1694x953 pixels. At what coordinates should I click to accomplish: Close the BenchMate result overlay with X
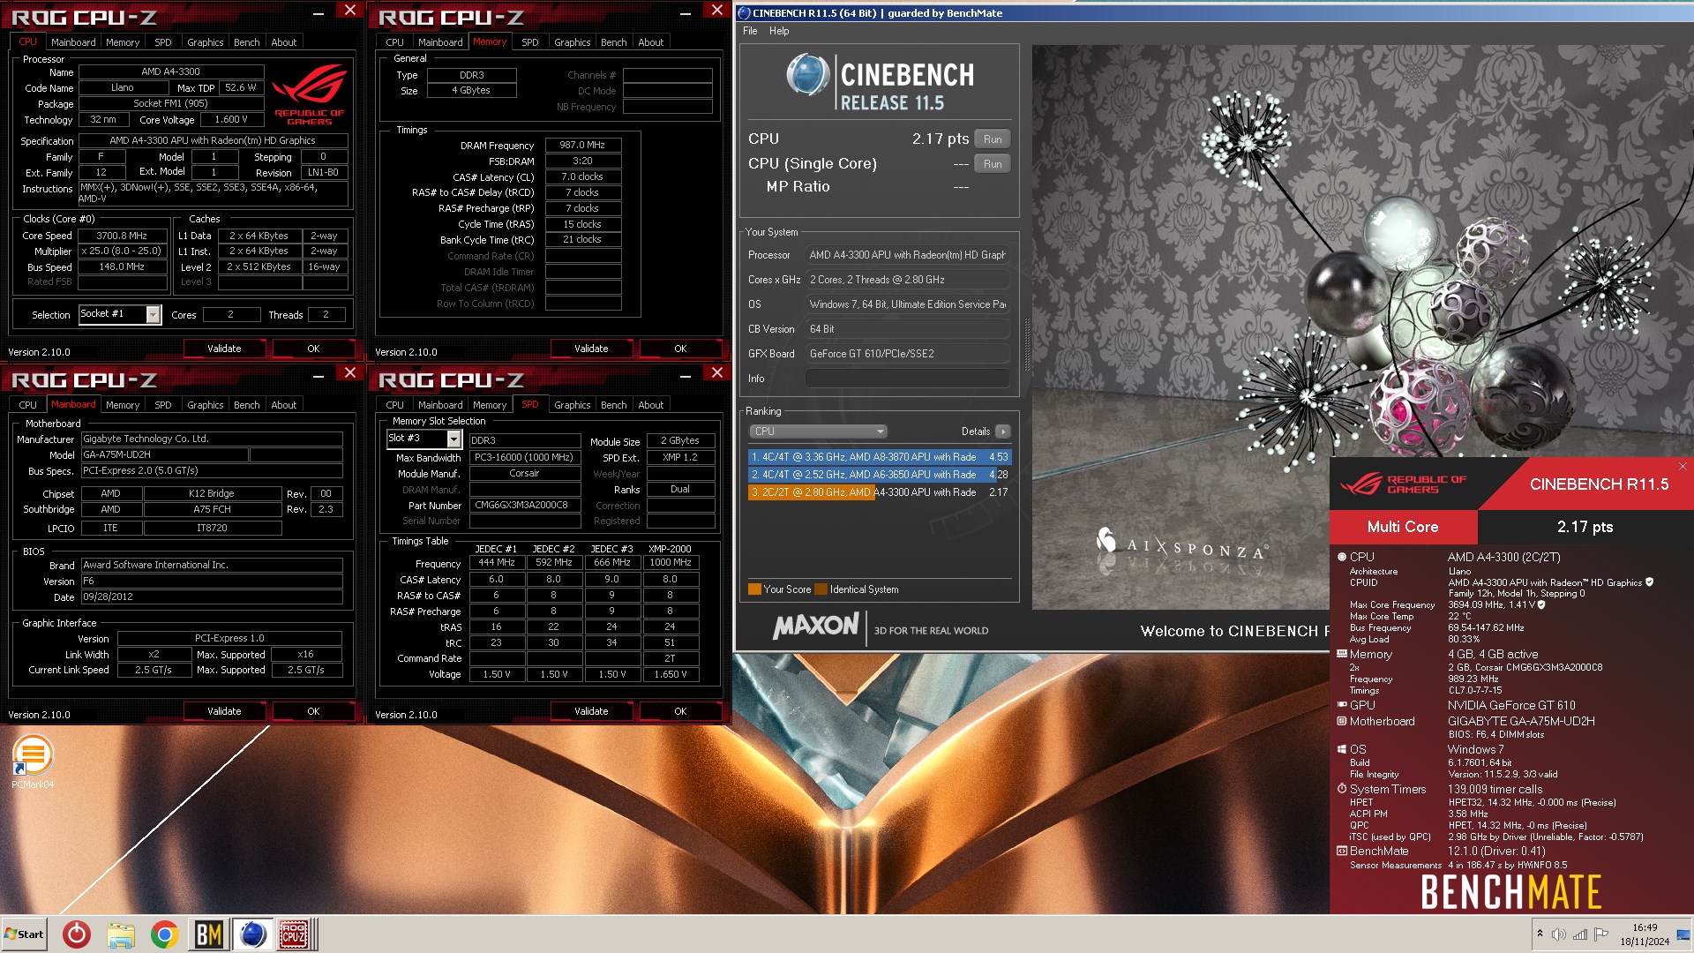[x=1682, y=467]
